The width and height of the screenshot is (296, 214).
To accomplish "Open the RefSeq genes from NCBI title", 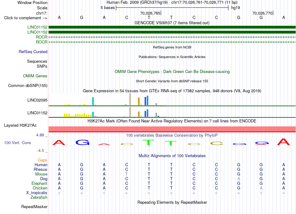I will (172, 47).
